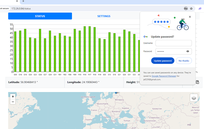The image size is (204, 129).
Task: Copy coordinates with the clipboard icon
Action: coord(197,82)
